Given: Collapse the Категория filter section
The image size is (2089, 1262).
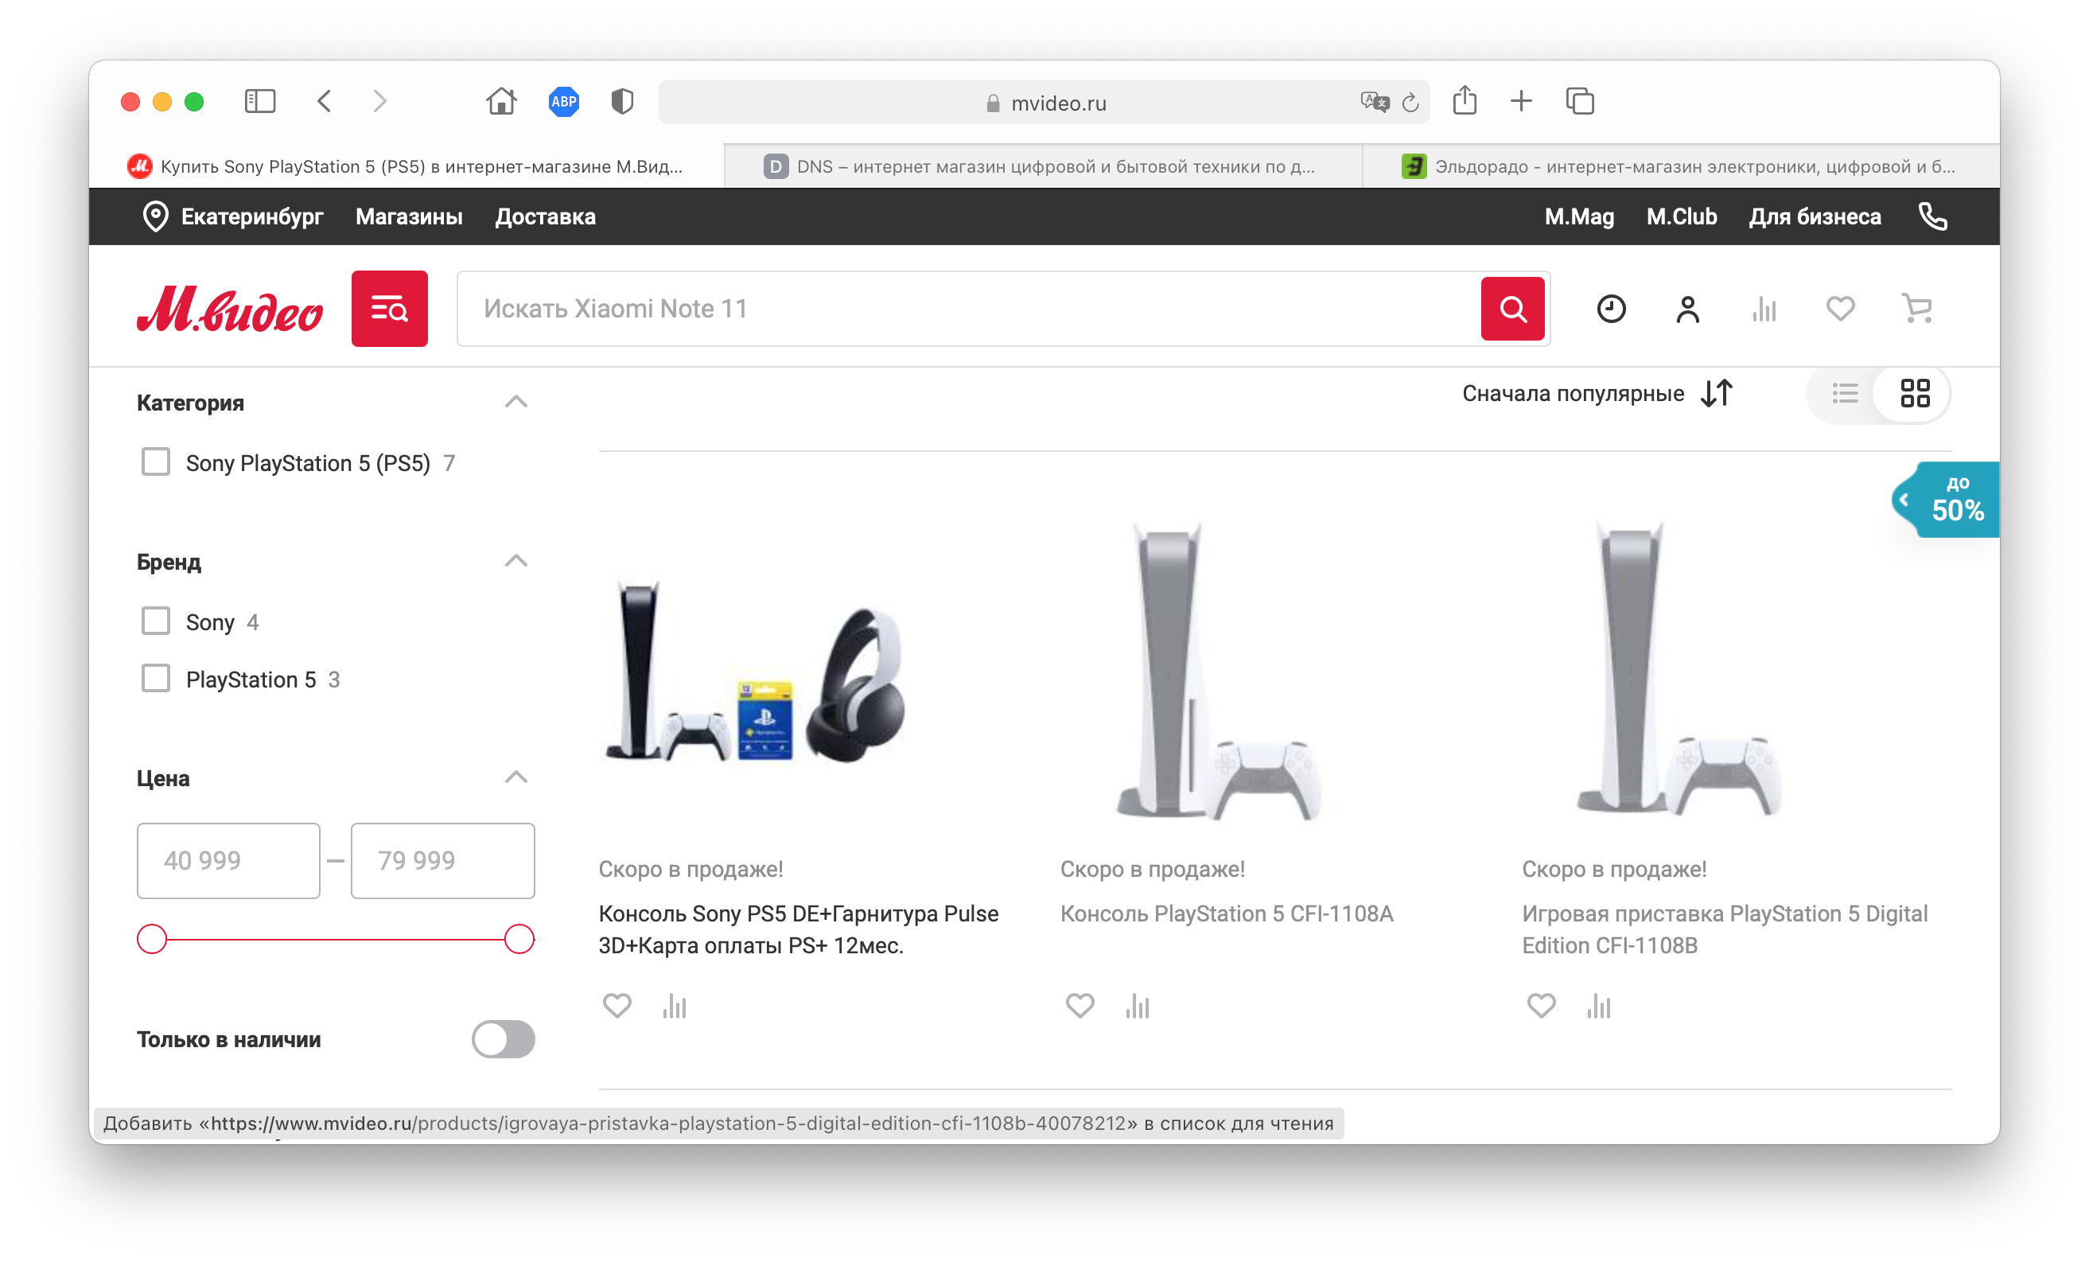Looking at the screenshot, I should [x=516, y=402].
